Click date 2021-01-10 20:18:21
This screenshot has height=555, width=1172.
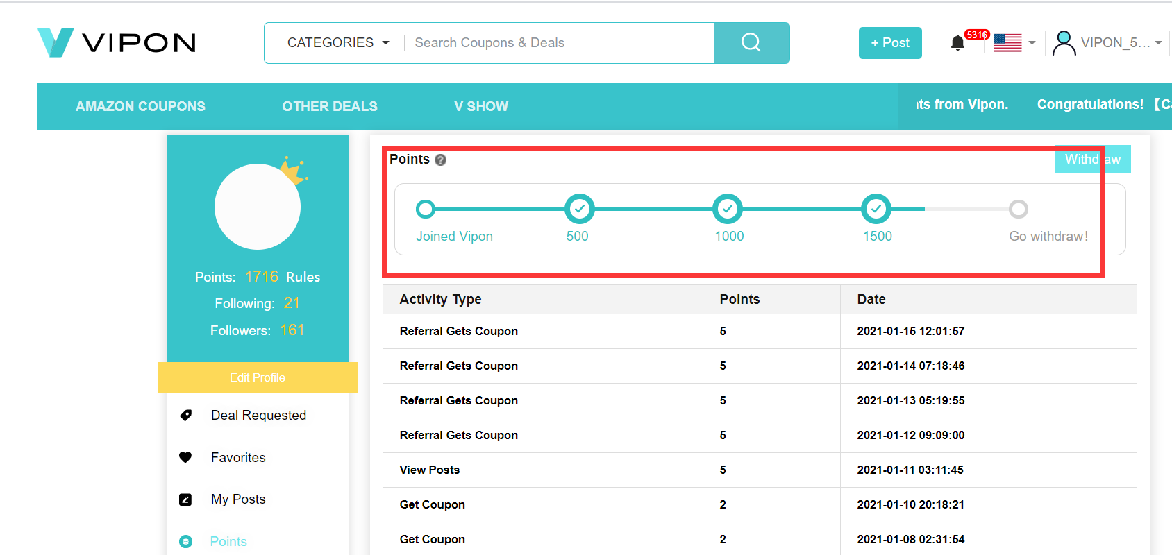[x=911, y=505]
